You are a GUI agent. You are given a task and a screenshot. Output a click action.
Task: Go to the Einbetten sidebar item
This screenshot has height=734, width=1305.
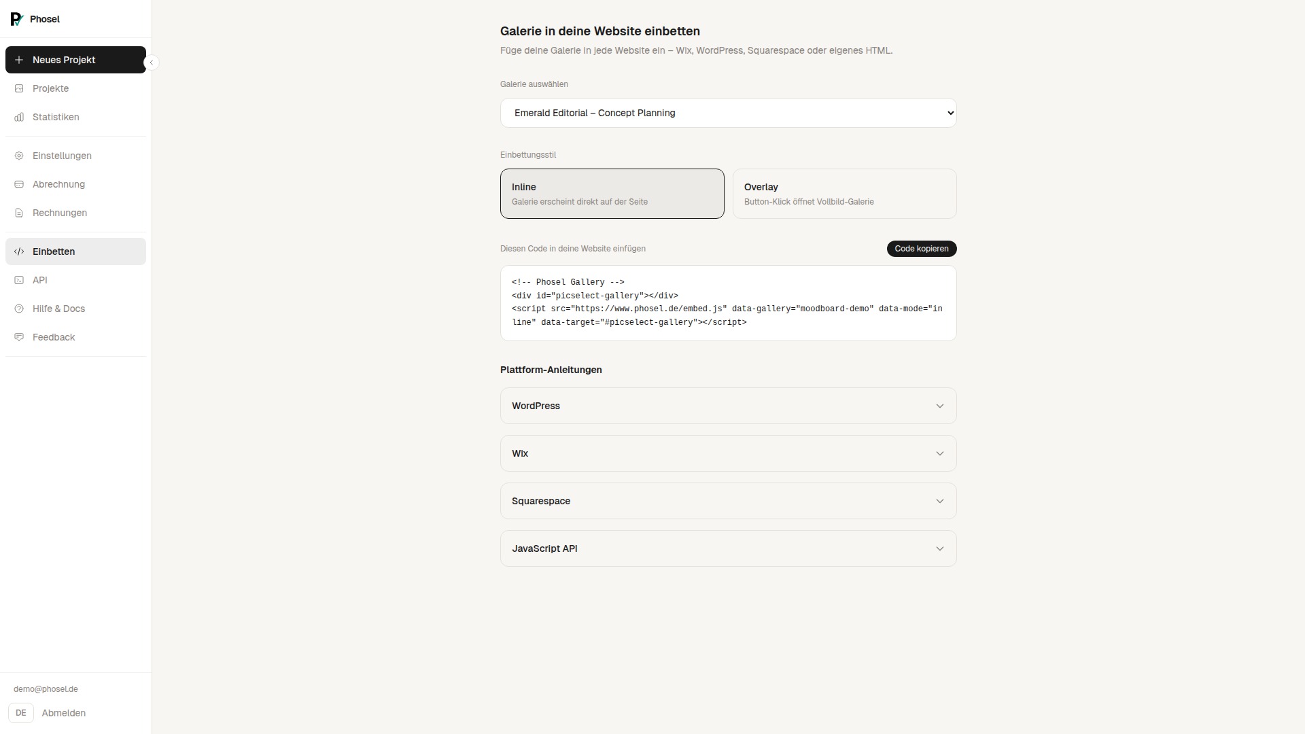[54, 251]
